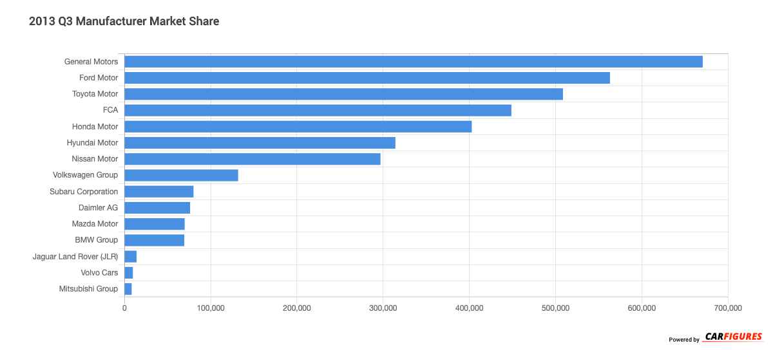Click the chart title '2013 Q3 Manufacturer Market Share'

click(124, 21)
